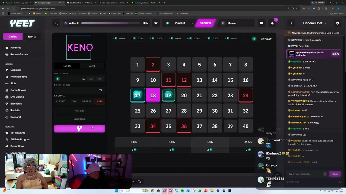Viewport: 346px width, 194px height.
Task: Toggle Keno tile number 17
Action: 138,95
